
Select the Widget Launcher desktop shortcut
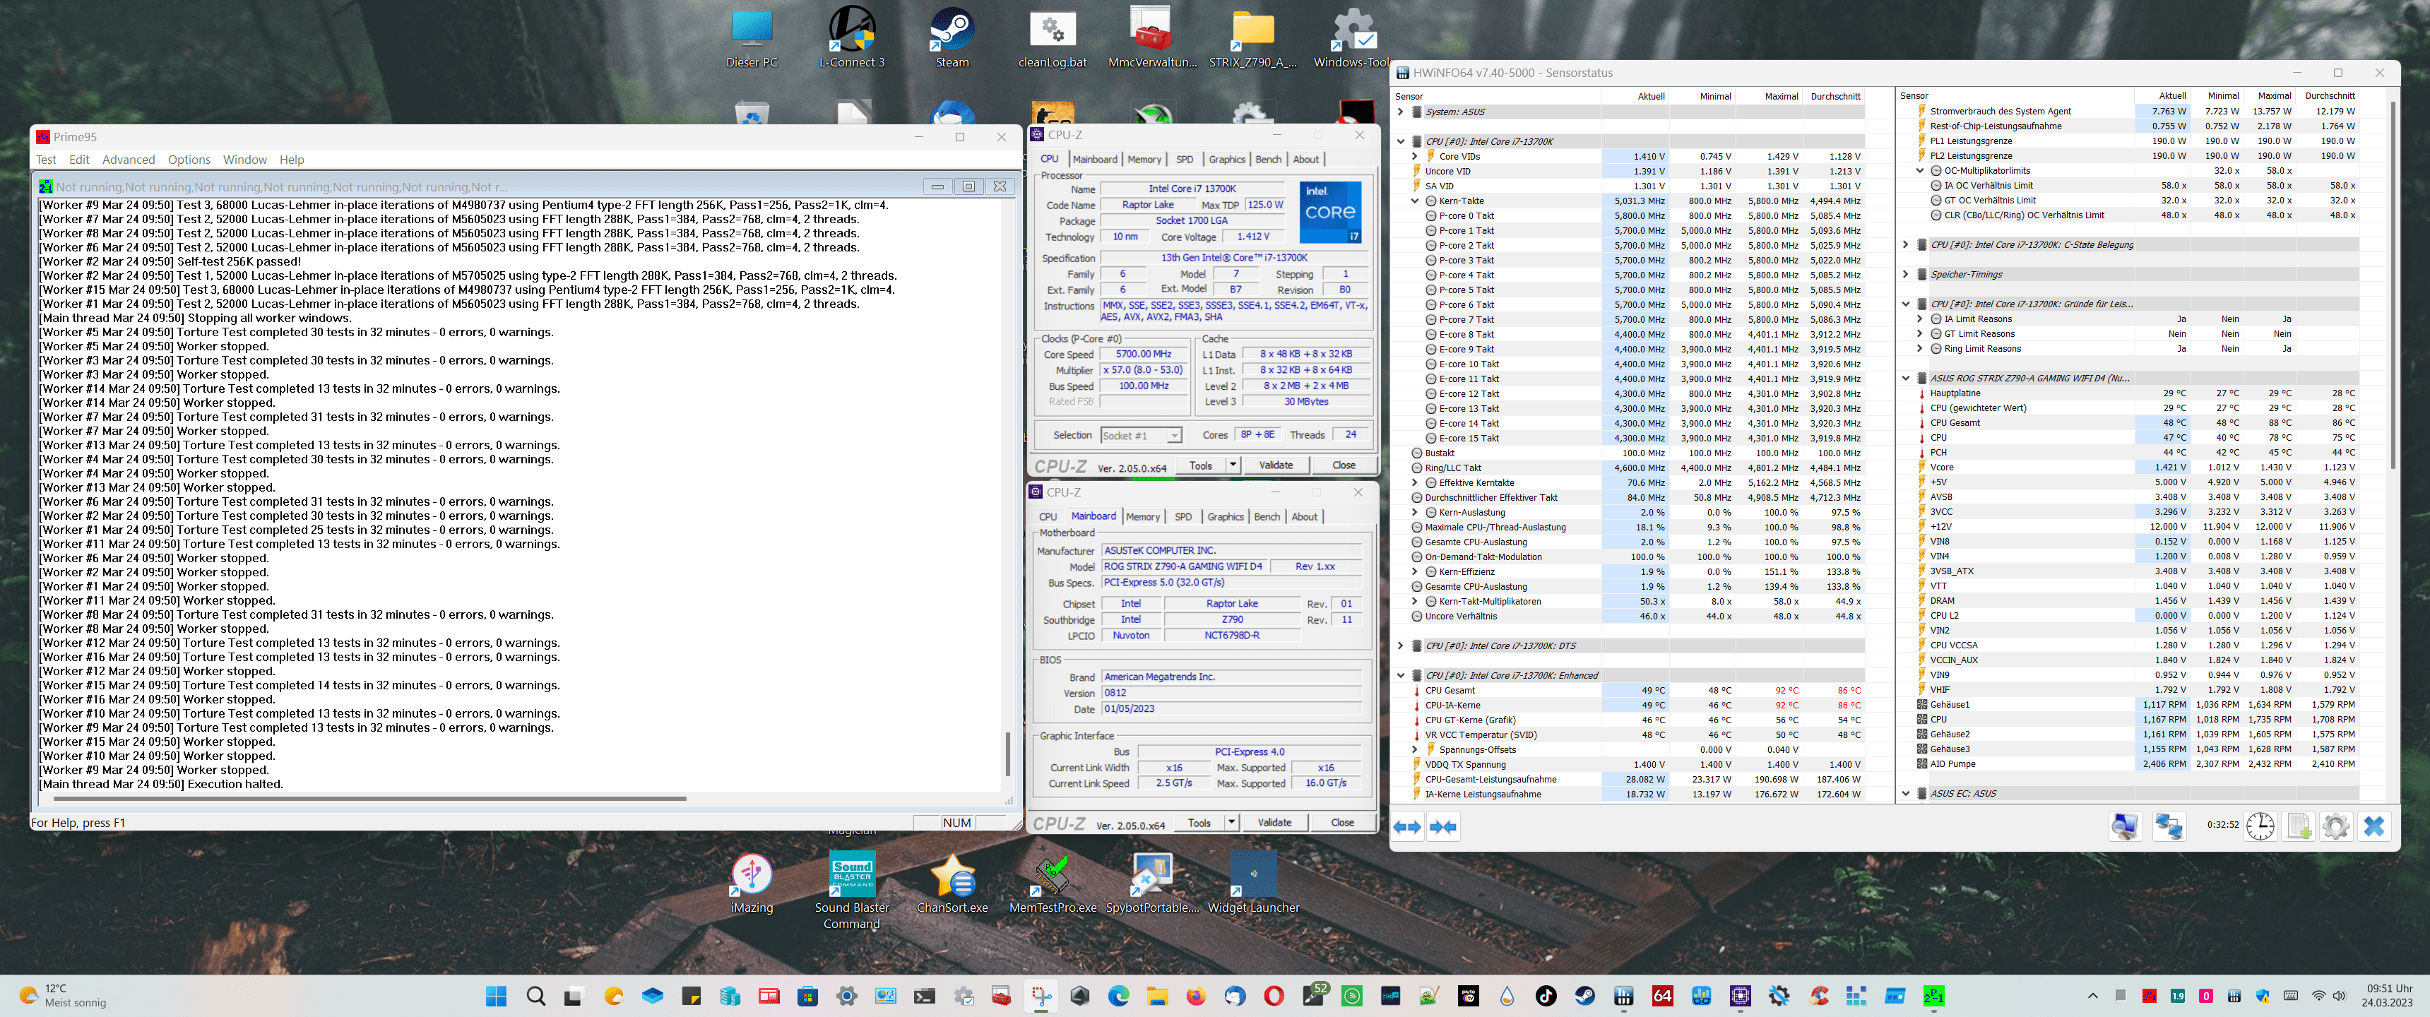tap(1252, 883)
